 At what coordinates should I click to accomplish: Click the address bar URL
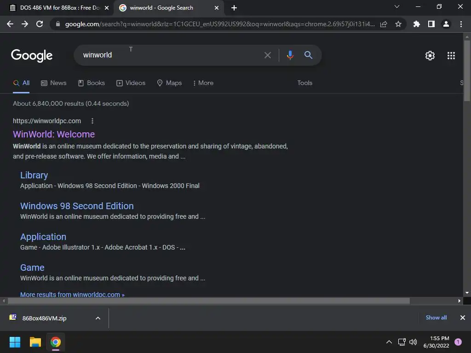coord(220,24)
